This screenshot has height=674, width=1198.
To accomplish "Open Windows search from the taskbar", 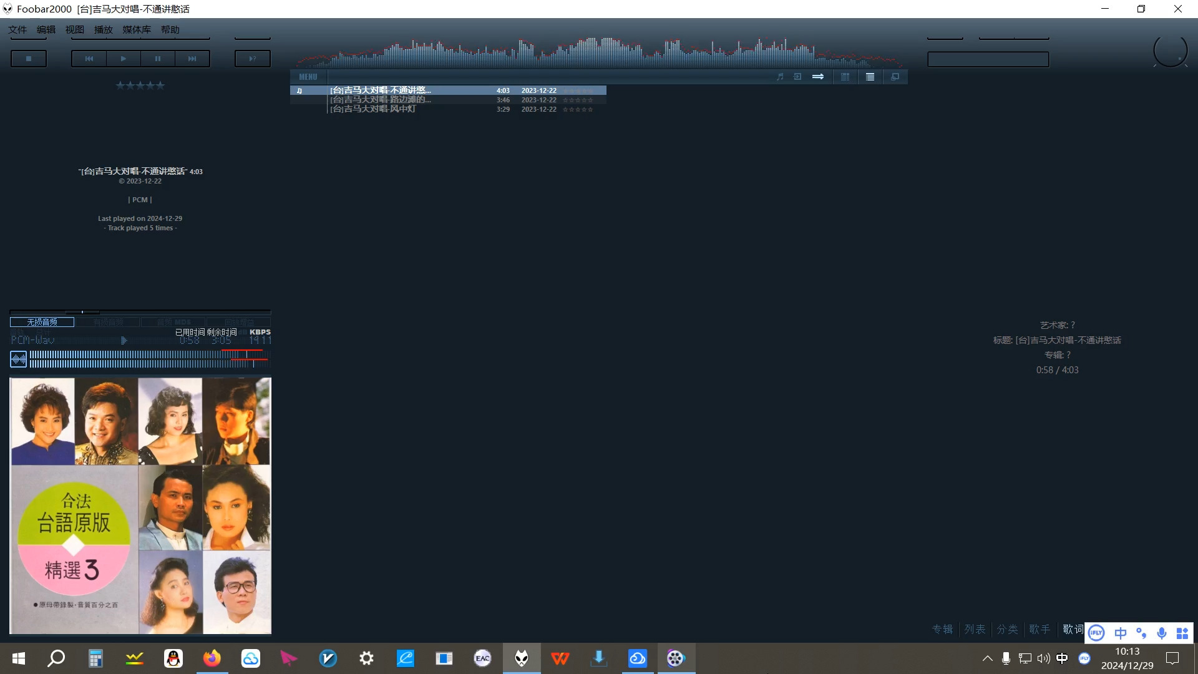I will [56, 658].
